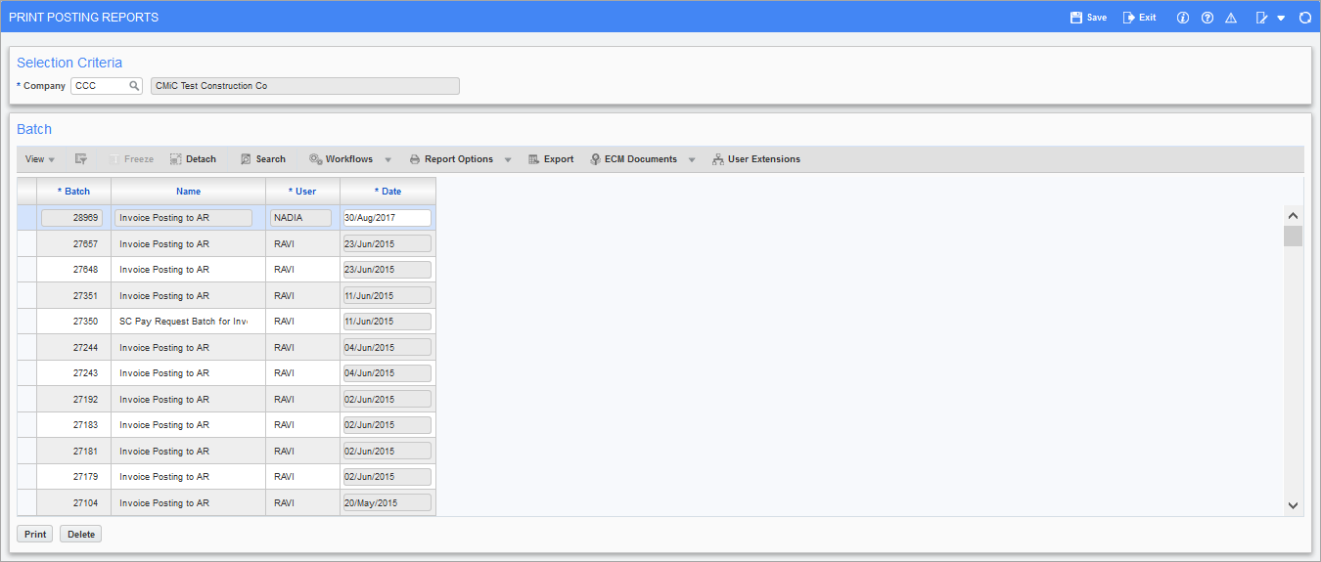Image resolution: width=1321 pixels, height=562 pixels.
Task: Click the Company code input field
Action: pyautogui.click(x=100, y=86)
